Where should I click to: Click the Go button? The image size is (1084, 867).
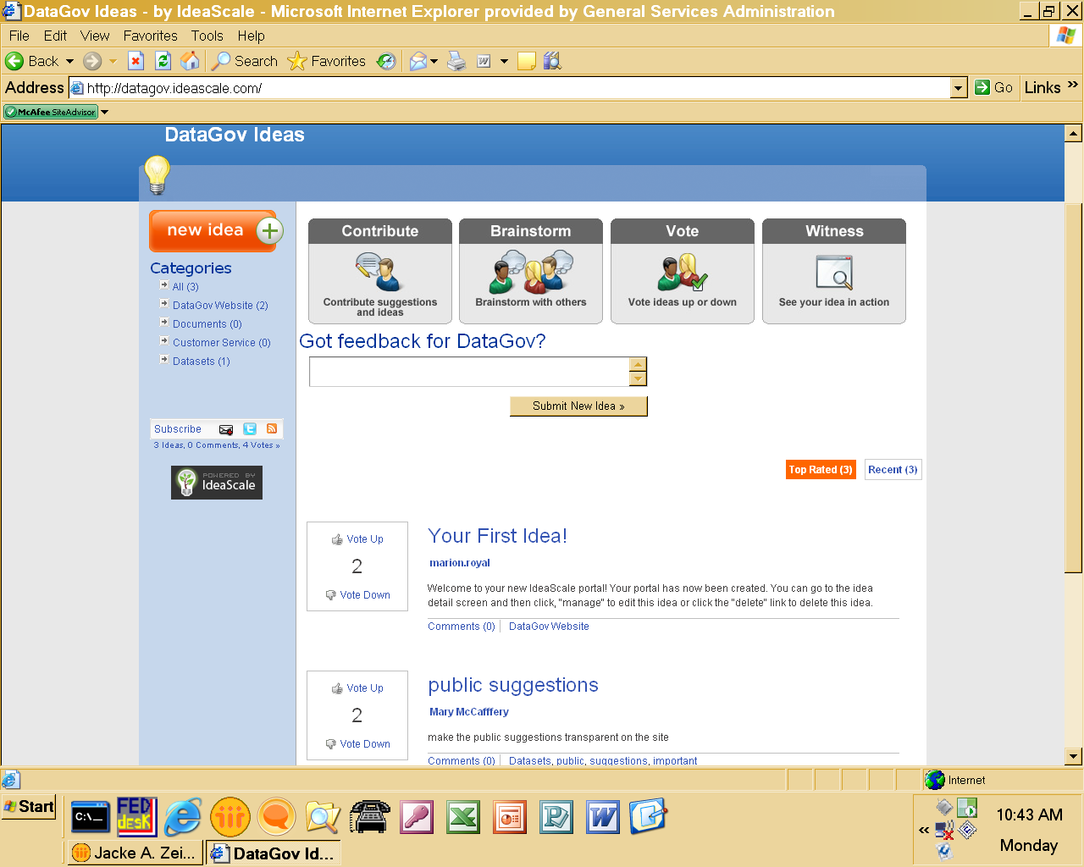coord(994,87)
